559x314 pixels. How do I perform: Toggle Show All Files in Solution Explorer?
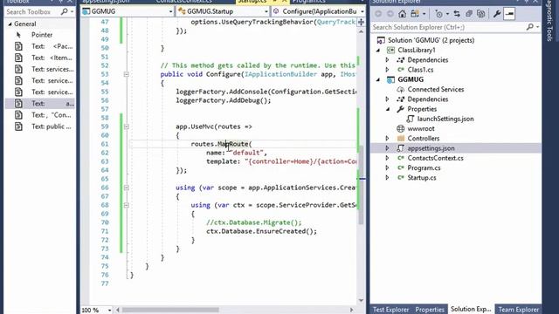pyautogui.click(x=481, y=14)
